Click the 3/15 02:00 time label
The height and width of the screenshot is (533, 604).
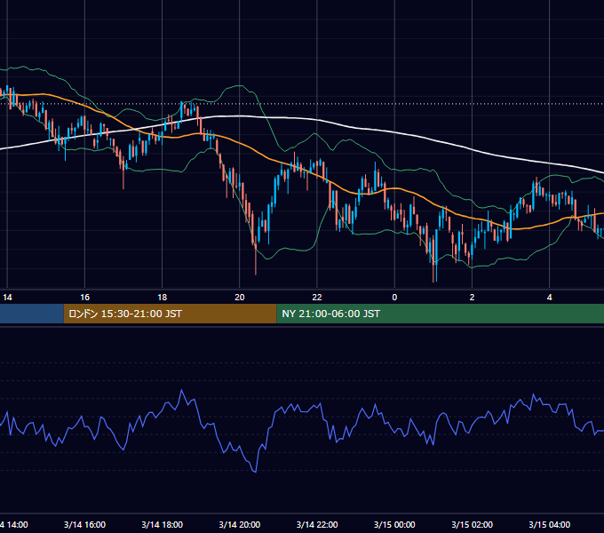click(472, 524)
